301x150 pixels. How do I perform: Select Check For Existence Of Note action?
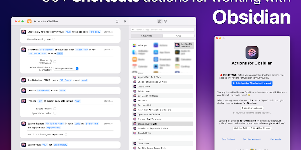(x=163, y=82)
